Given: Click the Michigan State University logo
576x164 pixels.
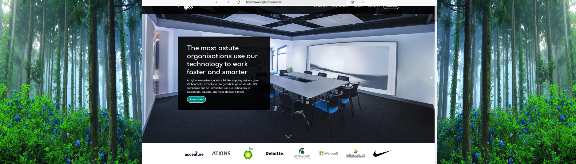Looking at the screenshot, I should coord(302,153).
